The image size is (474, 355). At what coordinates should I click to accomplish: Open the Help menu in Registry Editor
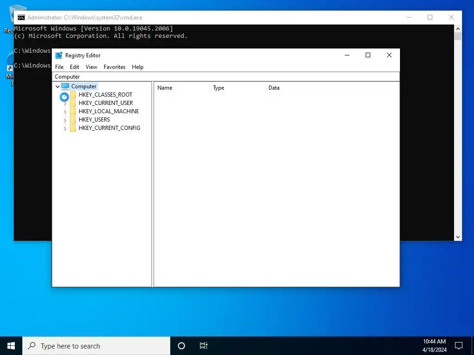point(137,67)
